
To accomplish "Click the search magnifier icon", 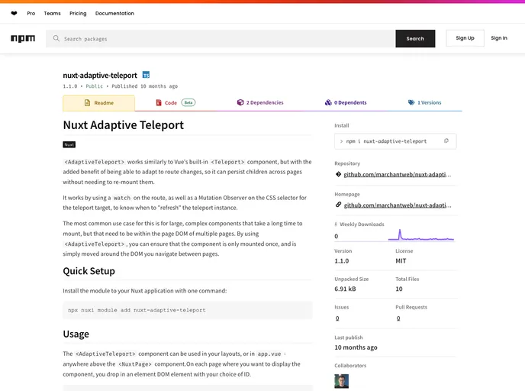I will point(56,38).
